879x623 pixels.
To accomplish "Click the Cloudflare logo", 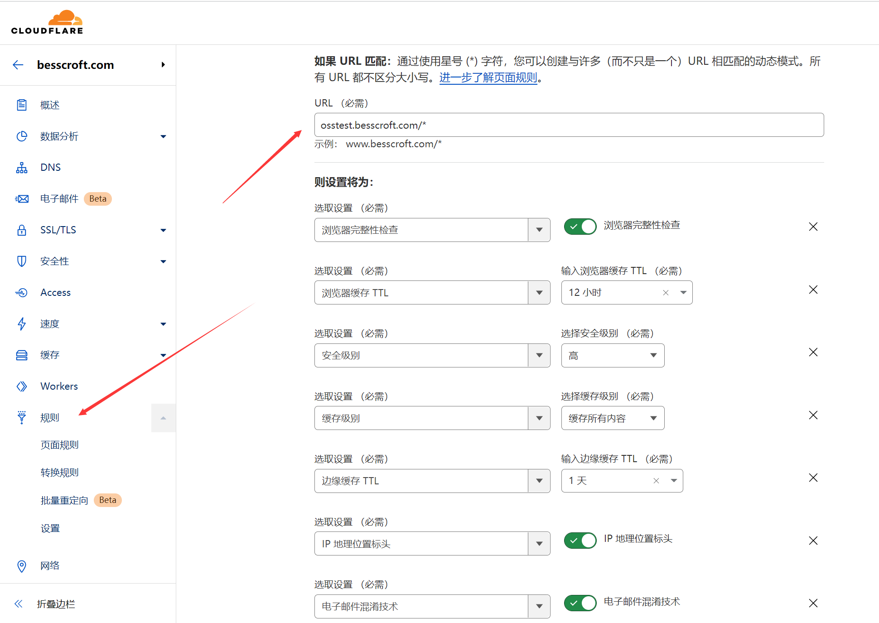I will (47, 22).
